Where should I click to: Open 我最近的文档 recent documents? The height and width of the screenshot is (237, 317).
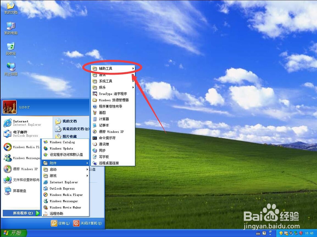tap(72, 129)
